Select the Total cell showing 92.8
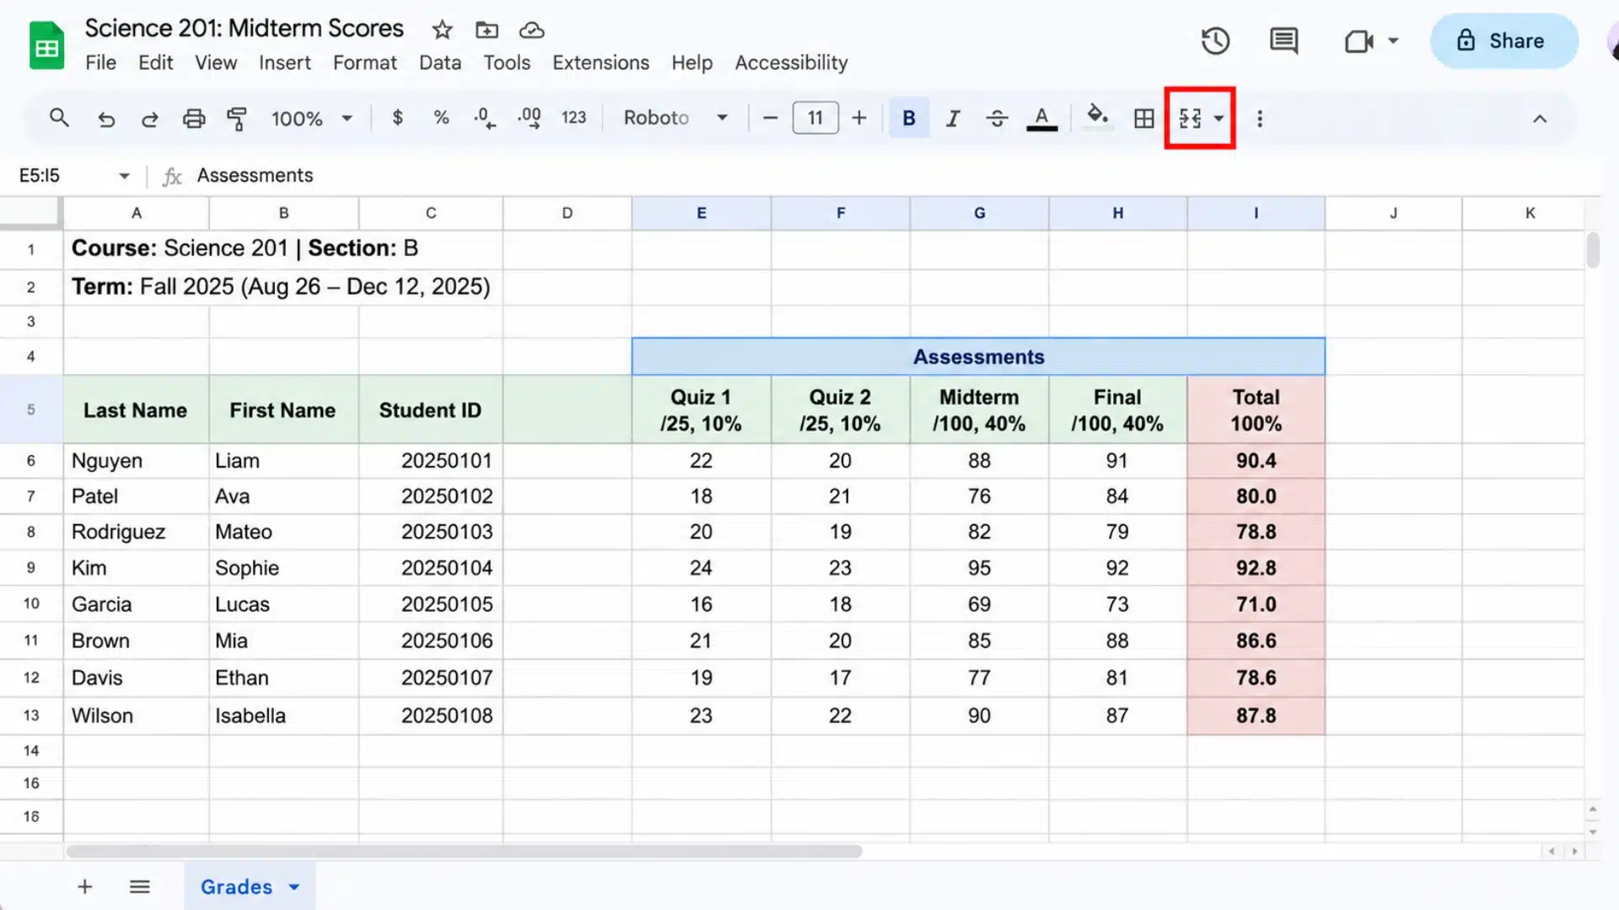Viewport: 1619px width, 910px height. point(1256,568)
